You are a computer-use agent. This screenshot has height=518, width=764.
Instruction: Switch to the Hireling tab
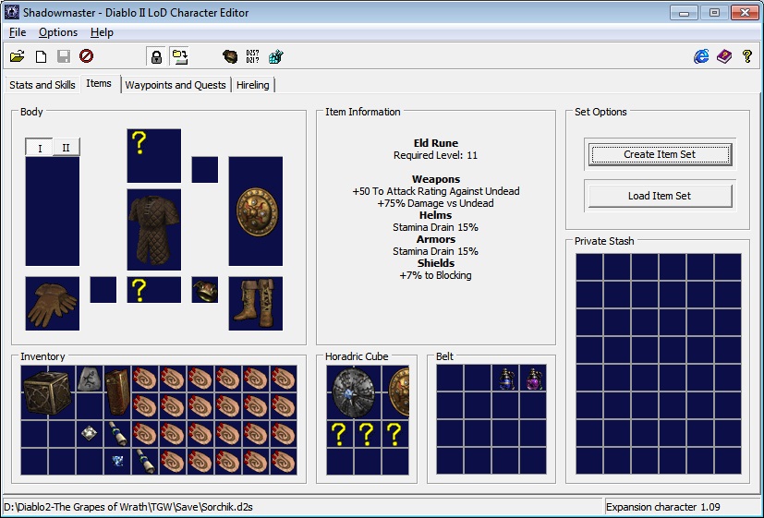(x=253, y=85)
